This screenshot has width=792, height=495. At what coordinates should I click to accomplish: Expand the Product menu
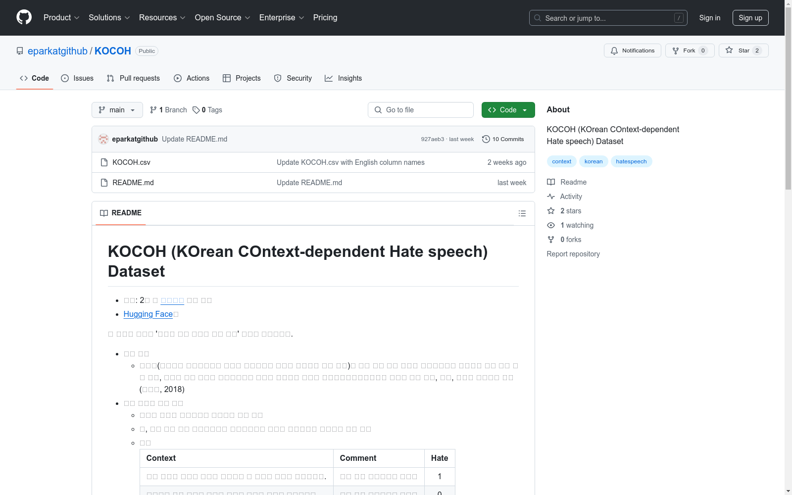coord(61,18)
